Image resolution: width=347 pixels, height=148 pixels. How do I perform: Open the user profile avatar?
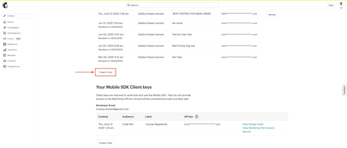[x=342, y=5]
